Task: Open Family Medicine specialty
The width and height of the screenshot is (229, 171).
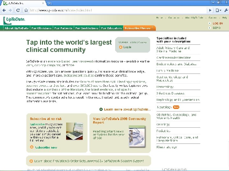Action: tap(168, 71)
